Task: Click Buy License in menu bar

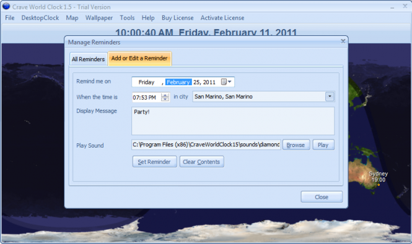Action: 178,18
